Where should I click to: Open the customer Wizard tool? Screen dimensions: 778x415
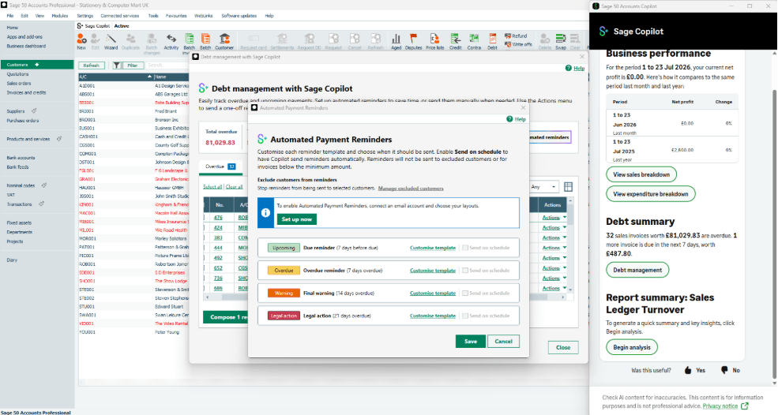click(x=111, y=41)
